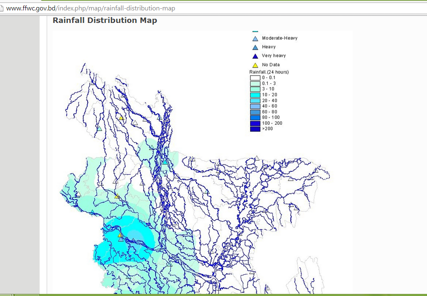Click the teal station marker in far northwest
The width and height of the screenshot is (427, 296).
click(x=99, y=129)
